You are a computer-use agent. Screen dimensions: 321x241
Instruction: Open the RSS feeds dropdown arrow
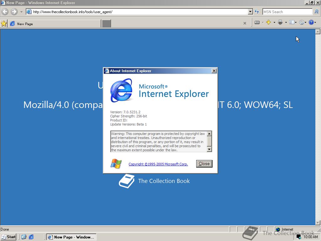(263, 22)
